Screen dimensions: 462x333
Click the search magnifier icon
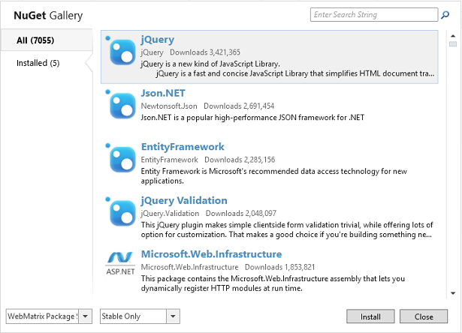point(445,14)
